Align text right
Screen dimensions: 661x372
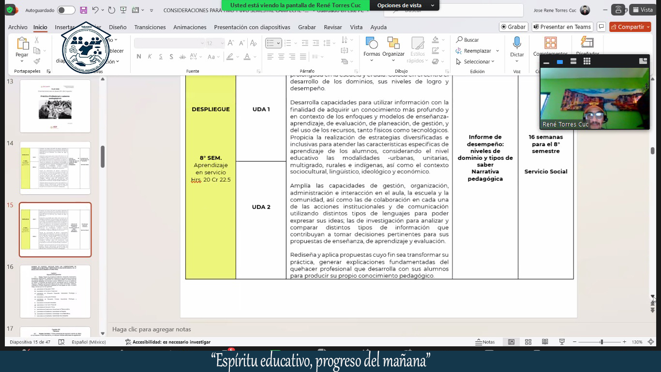coord(292,57)
